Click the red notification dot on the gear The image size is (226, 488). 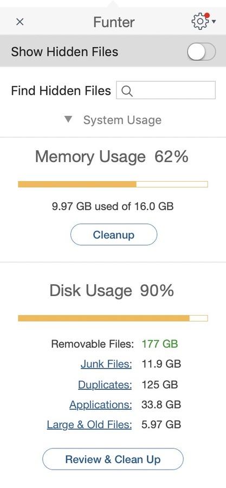click(207, 15)
